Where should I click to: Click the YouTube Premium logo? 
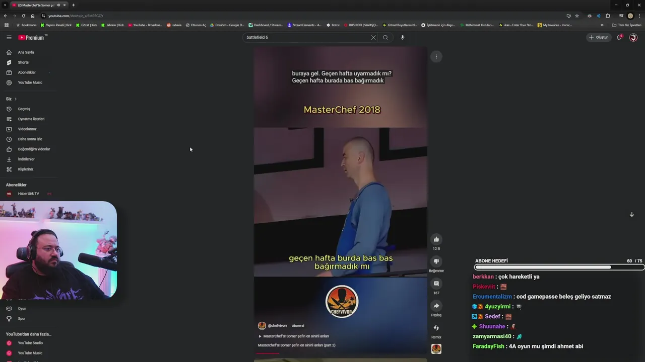point(32,37)
